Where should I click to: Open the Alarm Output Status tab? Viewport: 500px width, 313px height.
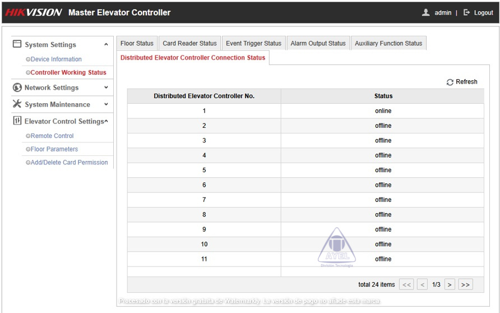pyautogui.click(x=318, y=43)
